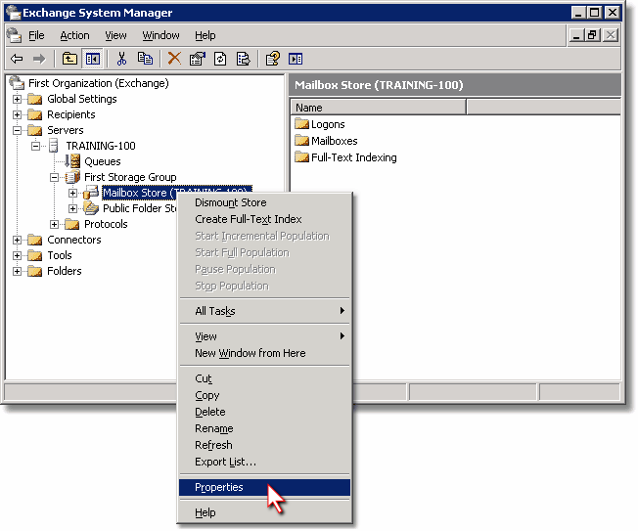Click the Public Folder Store icon
The width and height of the screenshot is (638, 531).
pos(91,208)
